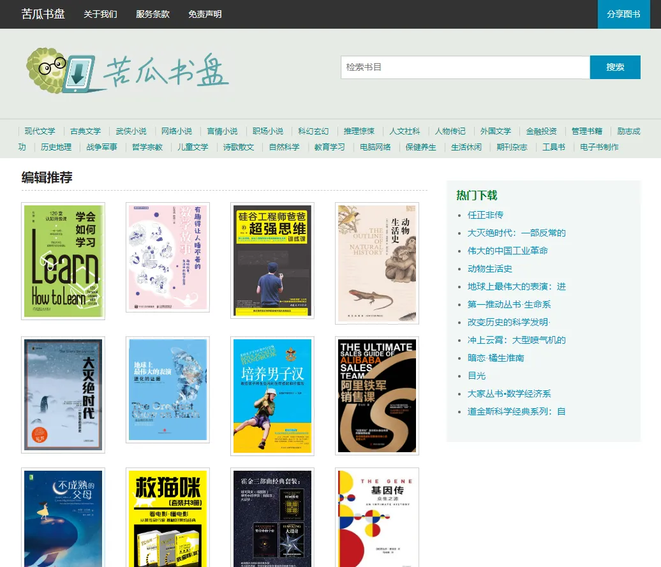This screenshot has width=661, height=567.
Task: Open the 动物生活史 book cover
Action: (377, 263)
